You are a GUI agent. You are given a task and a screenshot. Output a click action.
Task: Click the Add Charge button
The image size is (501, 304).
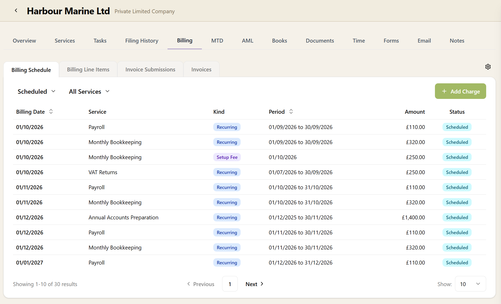[x=460, y=91]
